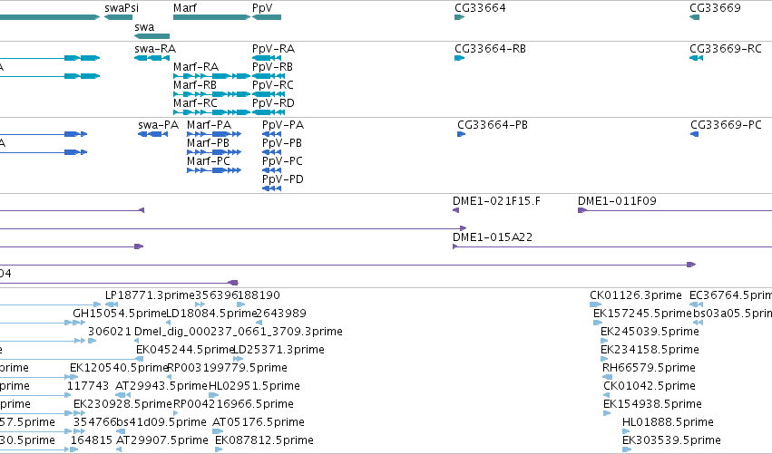Open EST CK01126.3prime
The height and width of the screenshot is (454, 772).
click(x=636, y=295)
